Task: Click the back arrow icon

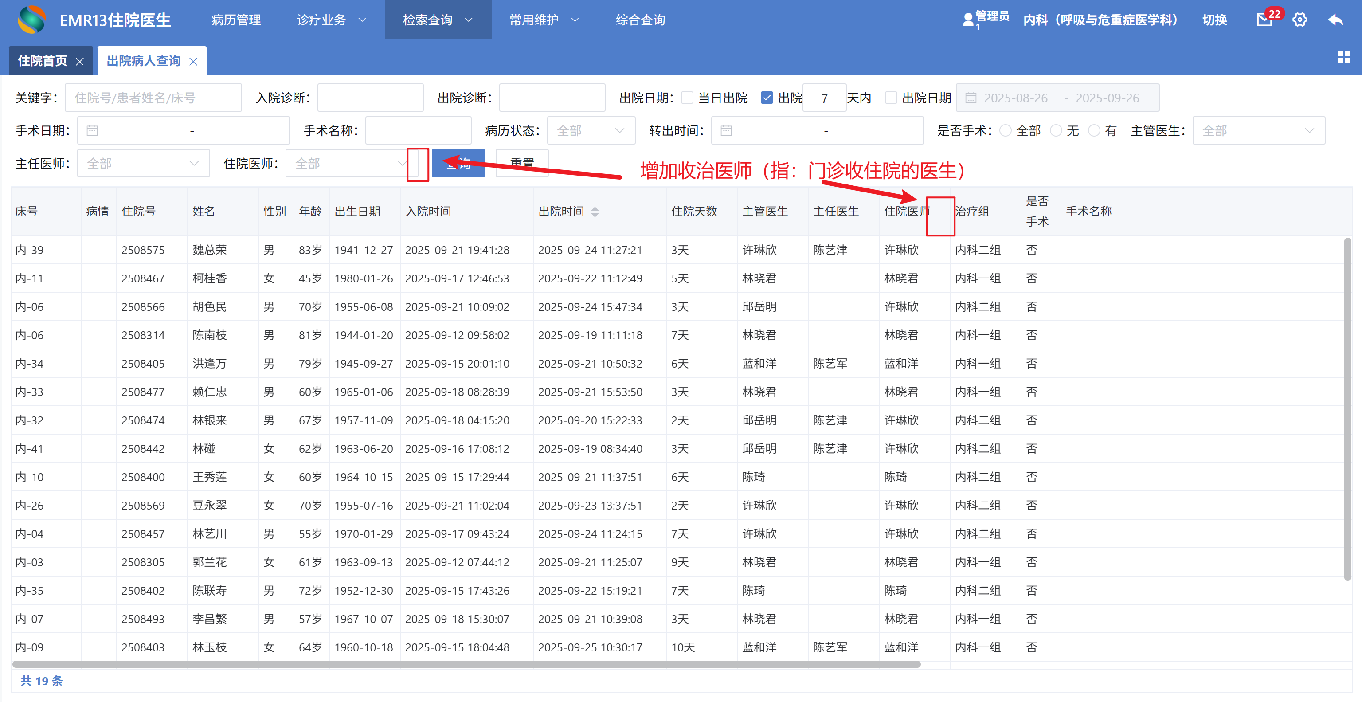Action: coord(1335,20)
